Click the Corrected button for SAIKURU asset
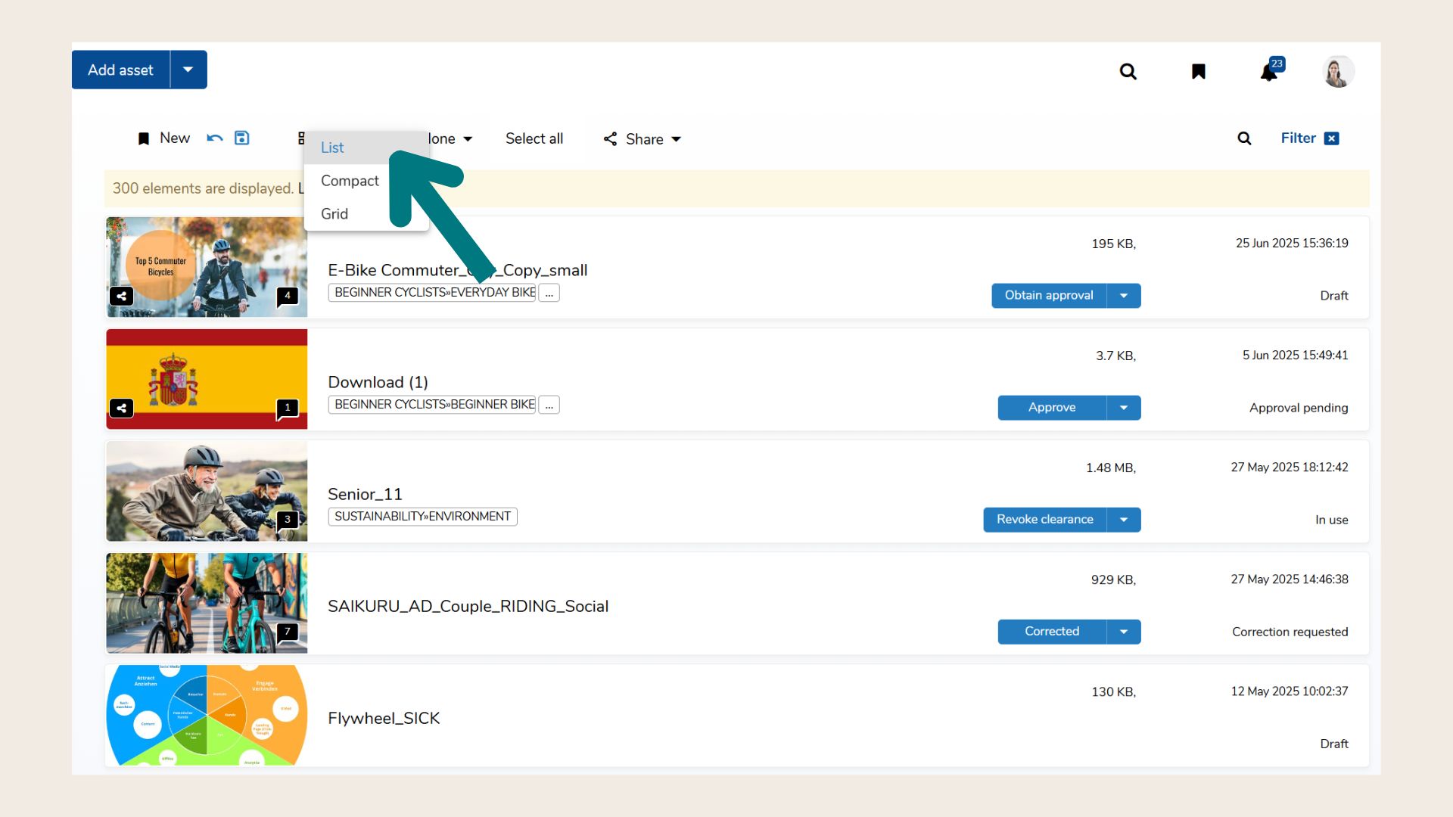This screenshot has width=1453, height=817. (x=1051, y=632)
